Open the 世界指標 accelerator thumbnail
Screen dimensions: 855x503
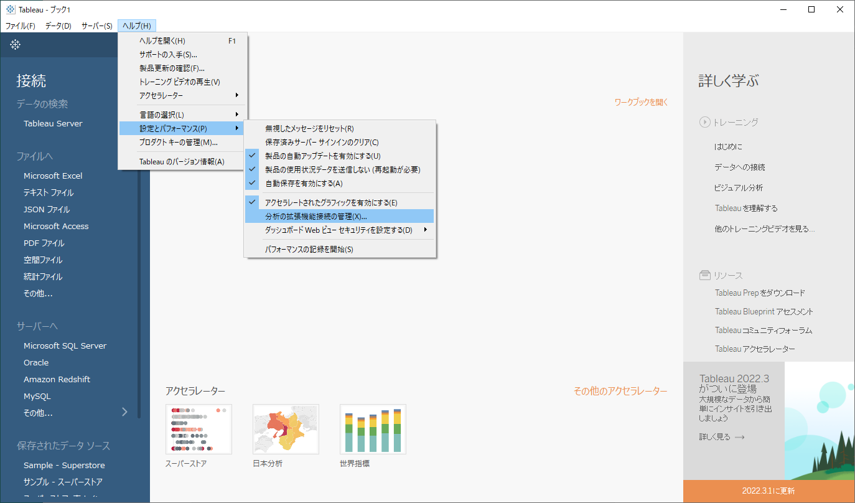point(373,429)
